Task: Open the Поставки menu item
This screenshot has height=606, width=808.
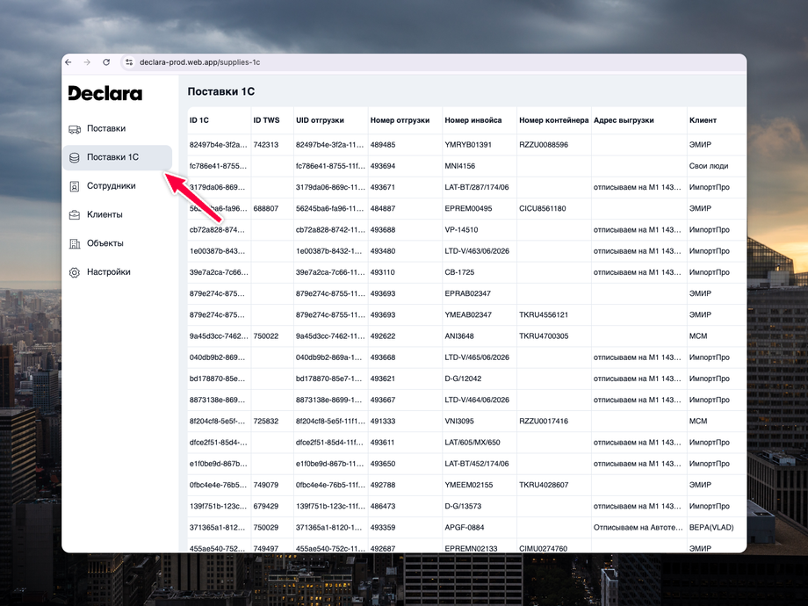Action: 117,129
